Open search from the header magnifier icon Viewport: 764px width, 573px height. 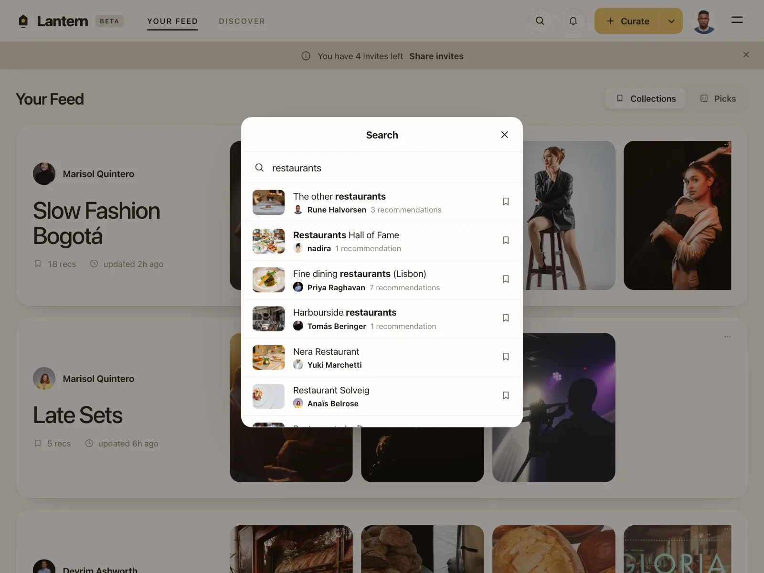click(x=540, y=21)
